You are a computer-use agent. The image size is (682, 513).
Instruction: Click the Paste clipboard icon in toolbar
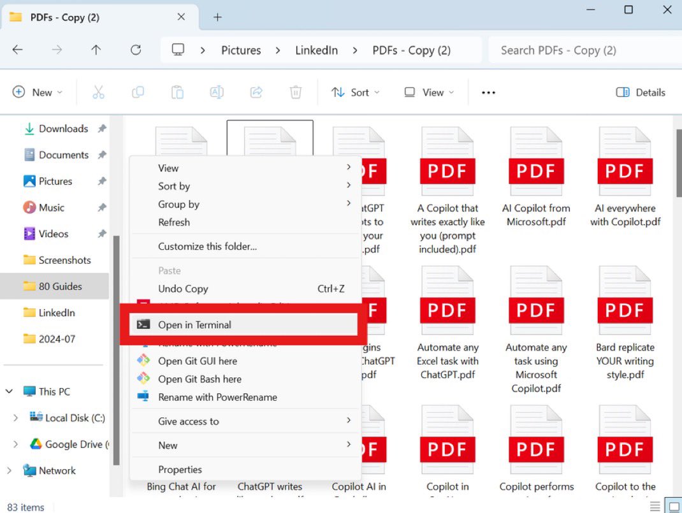177,92
